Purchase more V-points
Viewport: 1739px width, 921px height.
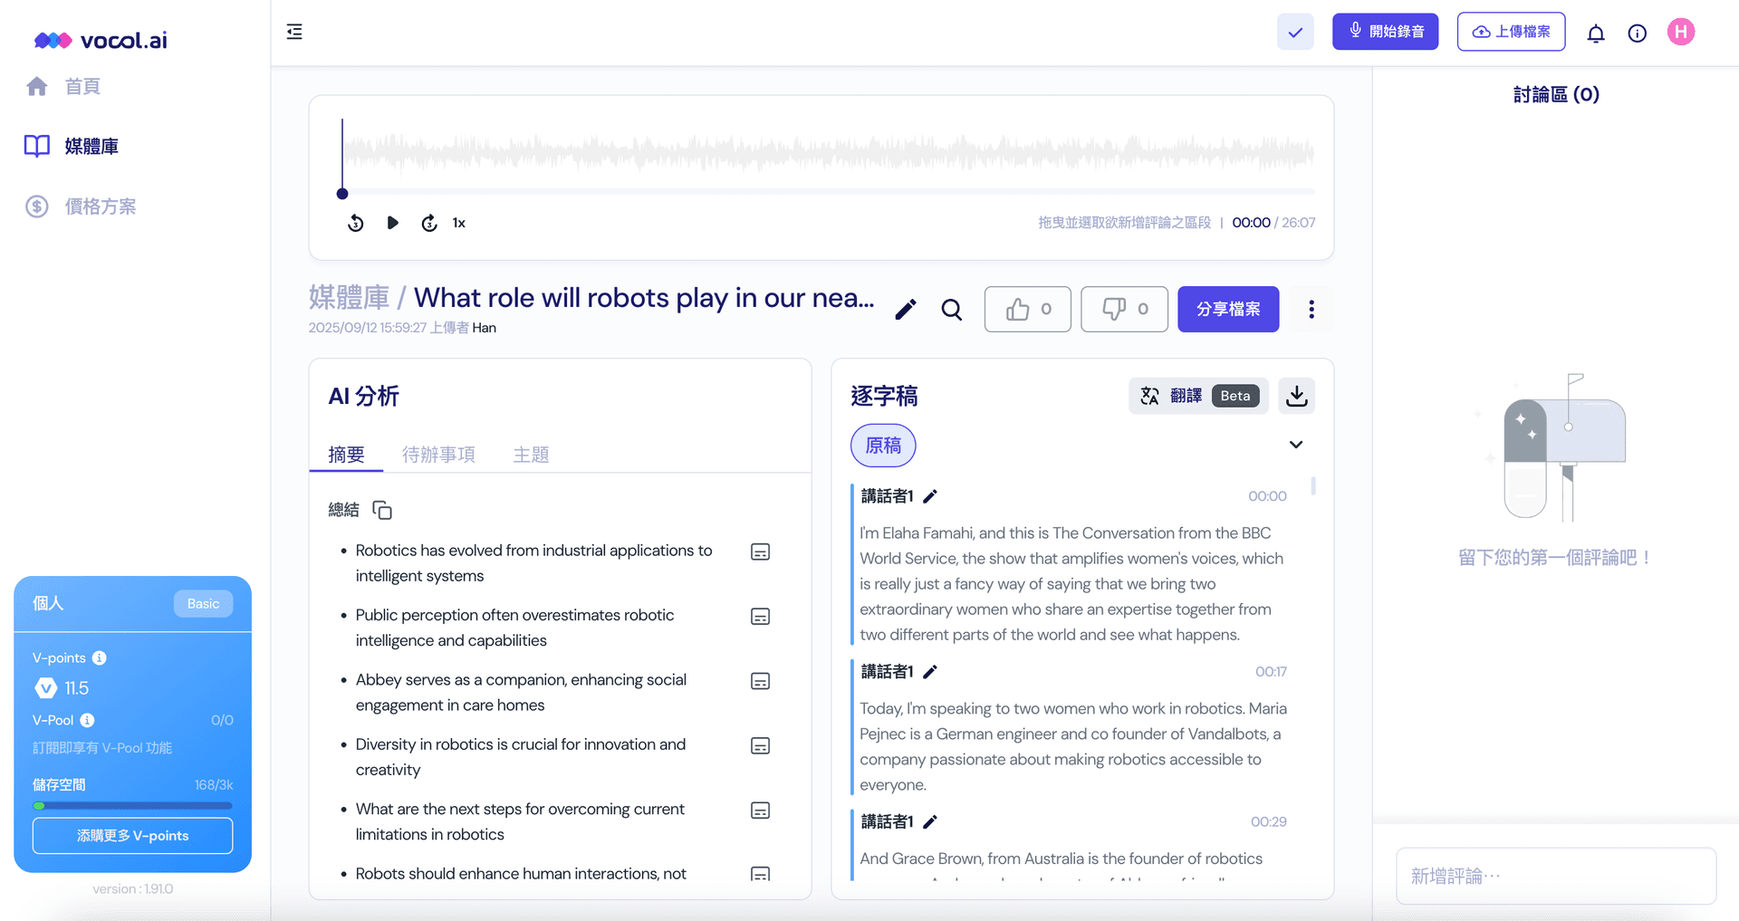[x=132, y=835]
